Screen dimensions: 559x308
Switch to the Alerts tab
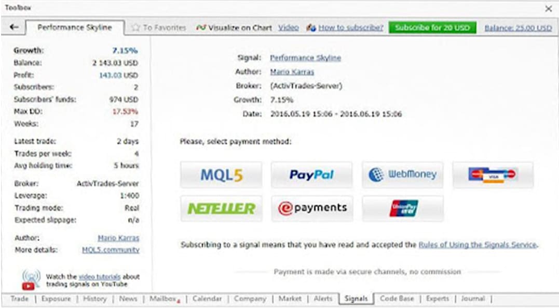(x=323, y=298)
